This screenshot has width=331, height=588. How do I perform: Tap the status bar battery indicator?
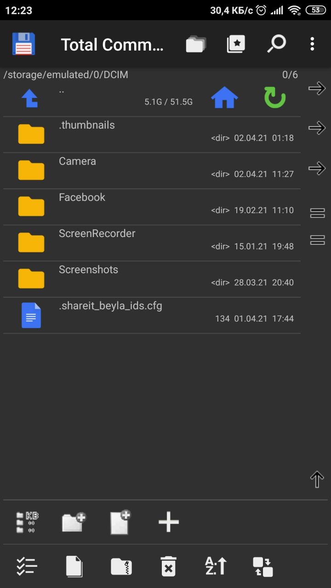pyautogui.click(x=315, y=10)
